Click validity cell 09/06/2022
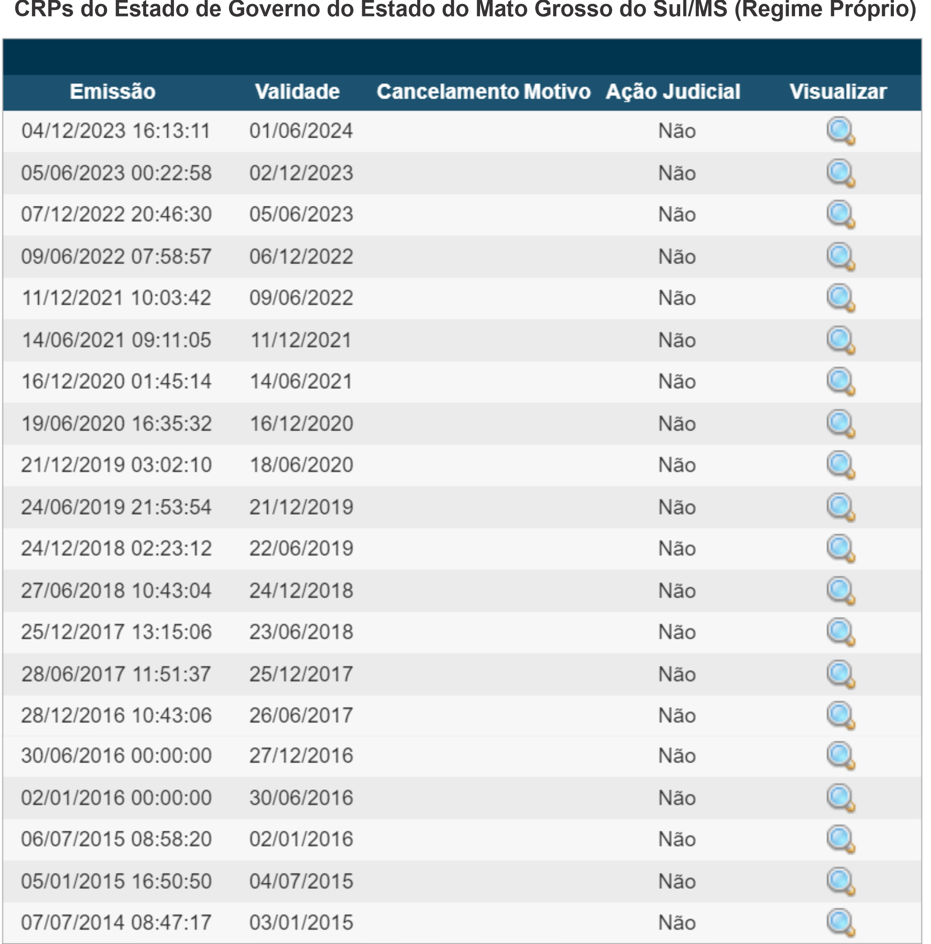The width and height of the screenshot is (931, 944). click(x=301, y=298)
